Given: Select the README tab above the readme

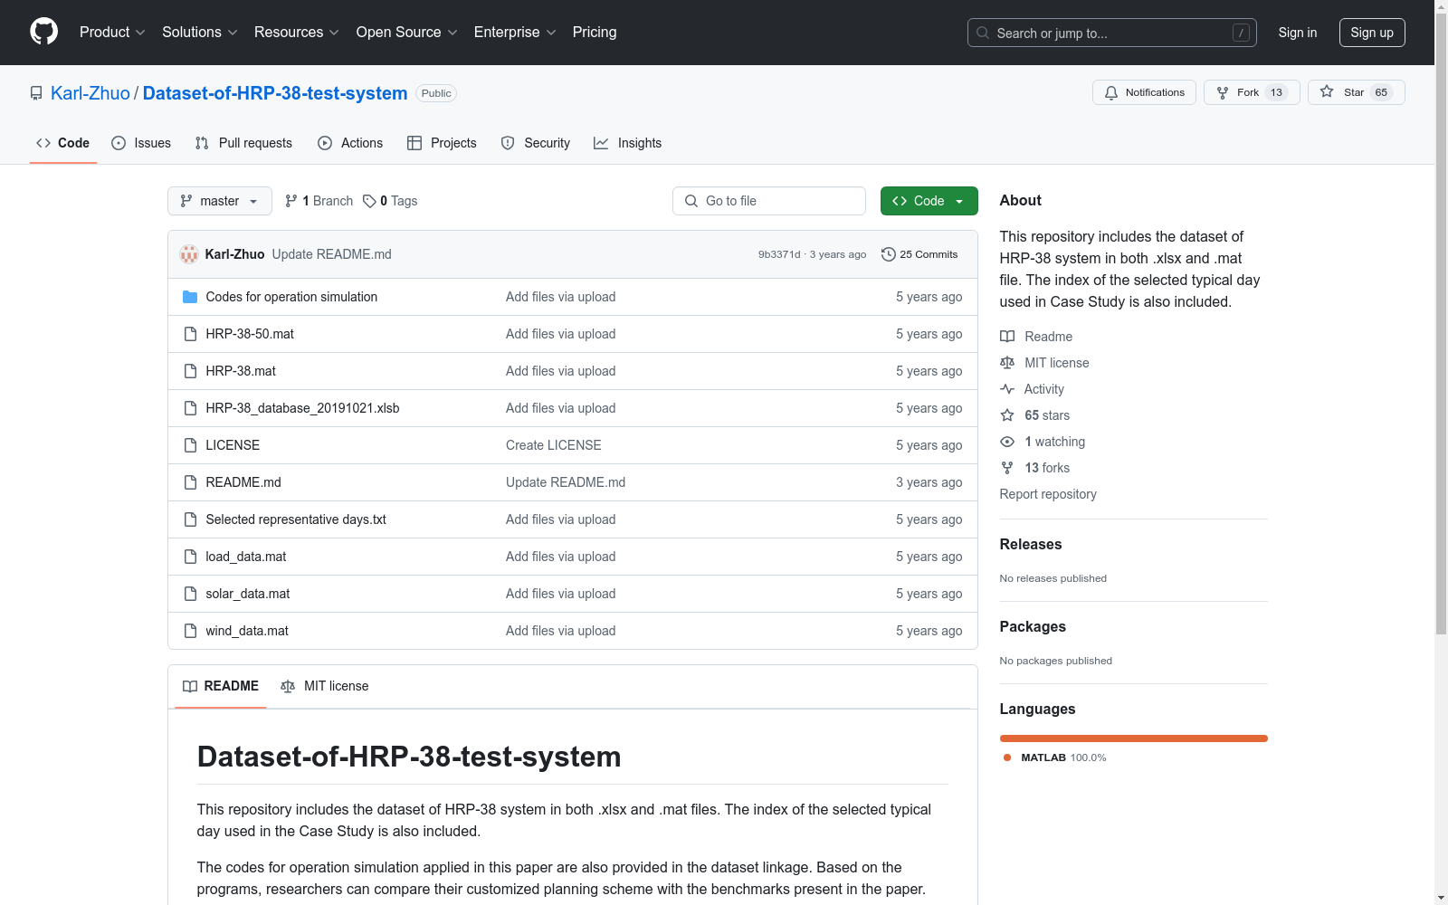Looking at the screenshot, I should (x=221, y=686).
